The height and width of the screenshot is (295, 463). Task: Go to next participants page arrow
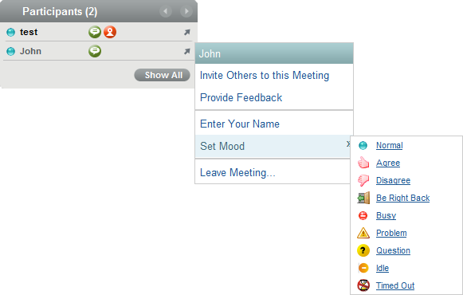tap(186, 11)
